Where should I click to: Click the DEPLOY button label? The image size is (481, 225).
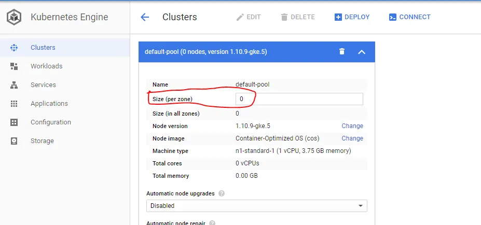(357, 17)
